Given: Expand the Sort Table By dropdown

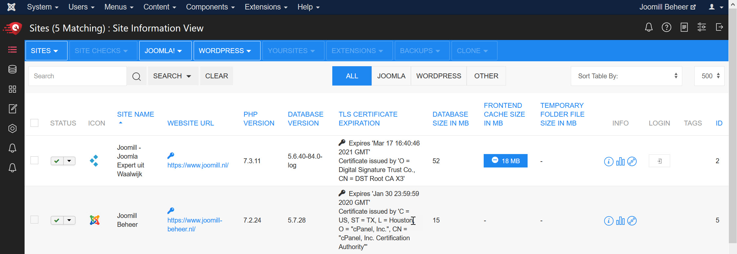Looking at the screenshot, I should [x=626, y=76].
